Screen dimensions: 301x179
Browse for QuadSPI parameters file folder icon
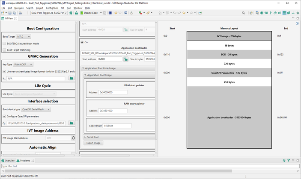click(x=72, y=123)
